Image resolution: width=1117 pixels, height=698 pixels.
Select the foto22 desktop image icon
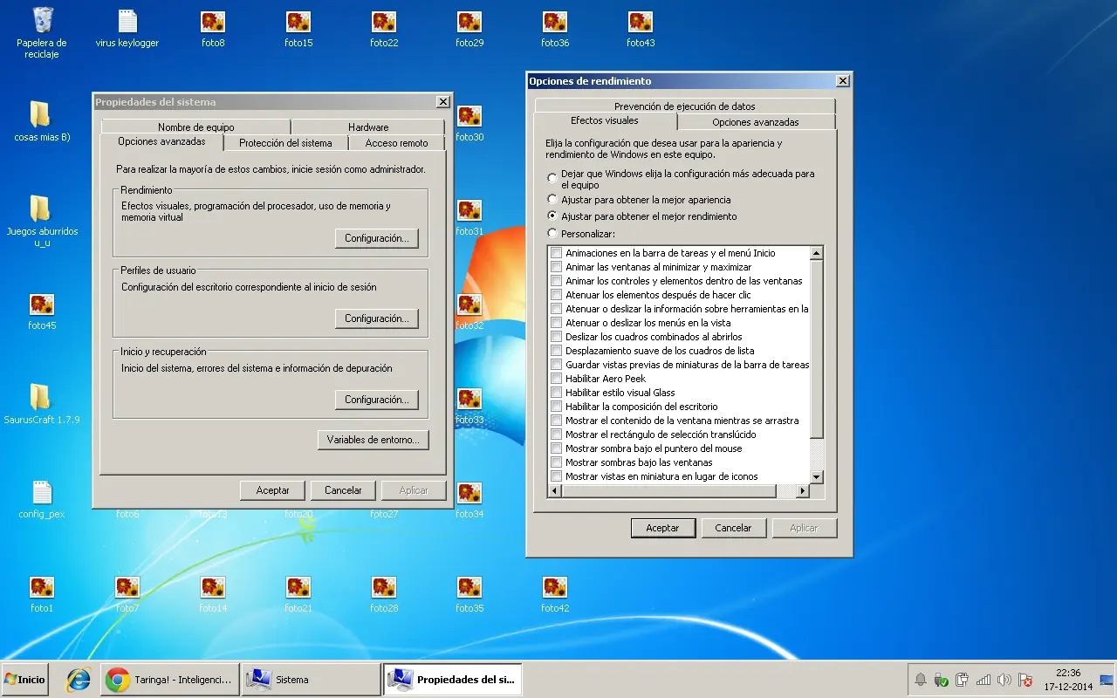pyautogui.click(x=384, y=22)
